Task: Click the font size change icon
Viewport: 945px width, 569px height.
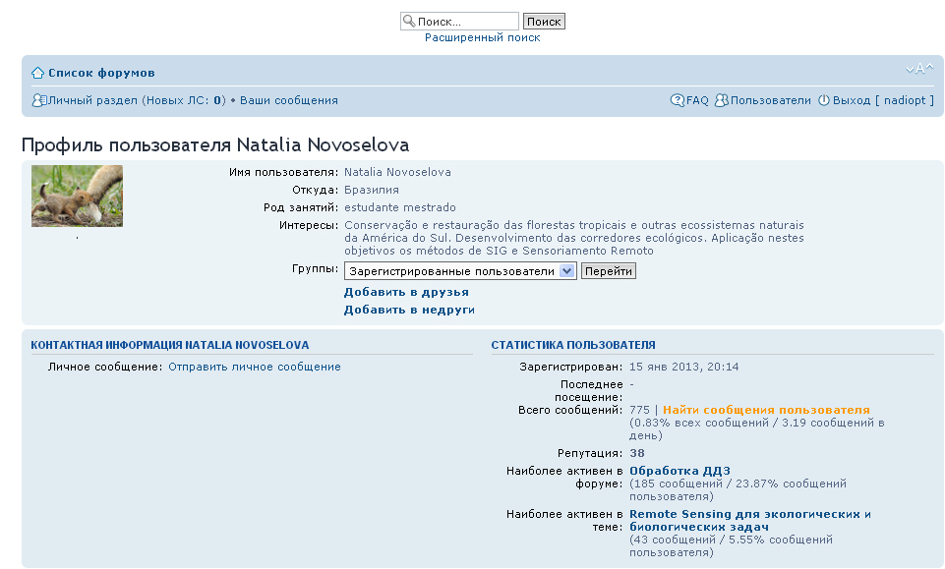Action: (x=919, y=69)
